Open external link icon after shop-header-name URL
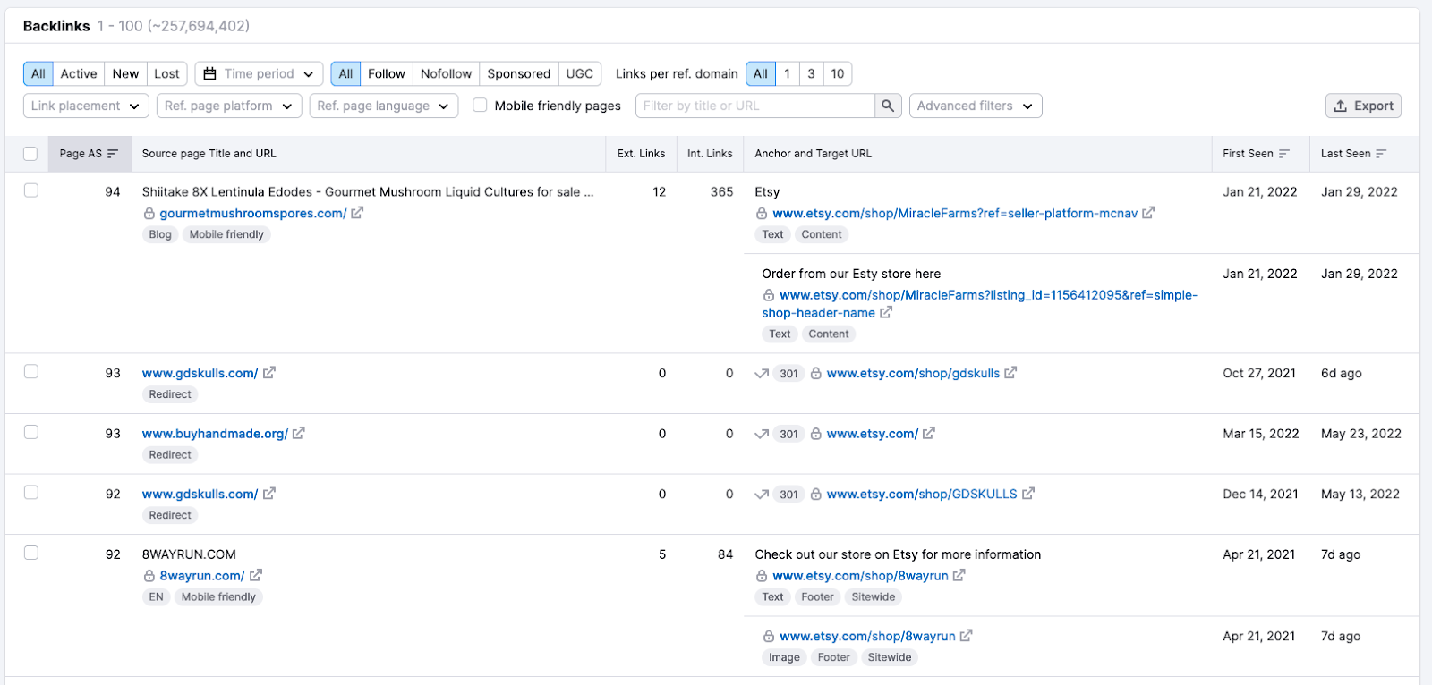1432x685 pixels. point(886,312)
